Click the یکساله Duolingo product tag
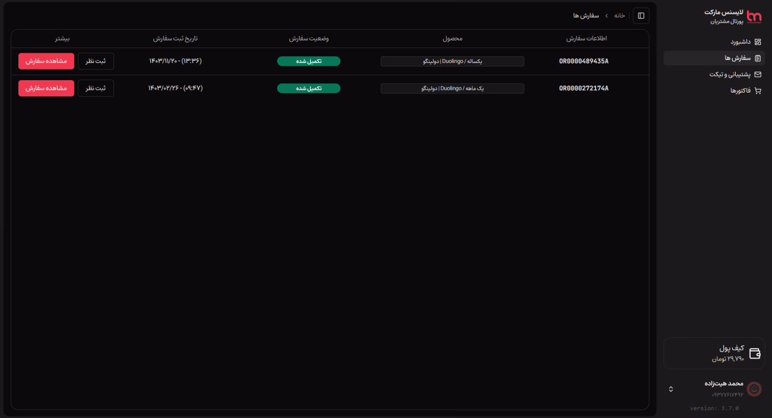This screenshot has width=772, height=418. click(x=452, y=61)
